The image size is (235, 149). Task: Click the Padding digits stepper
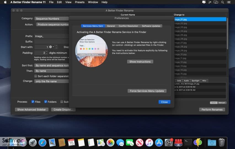46,53
